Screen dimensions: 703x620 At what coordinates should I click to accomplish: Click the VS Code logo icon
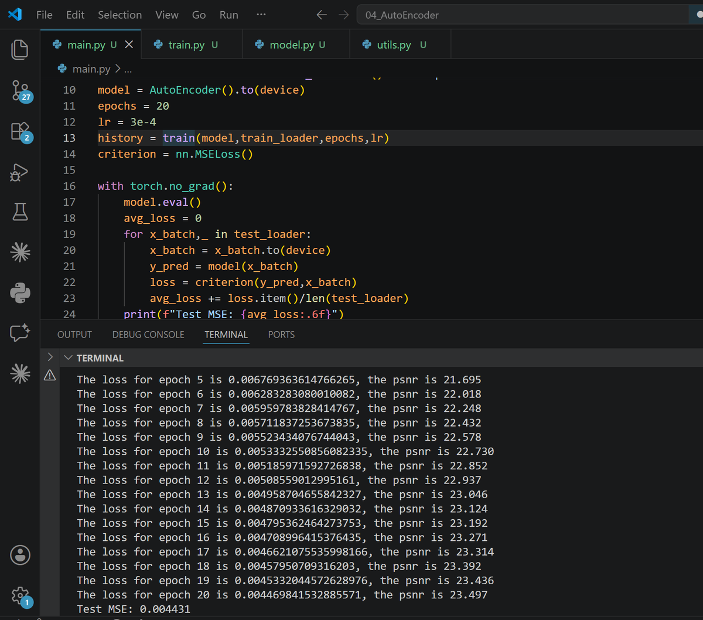[x=15, y=15]
